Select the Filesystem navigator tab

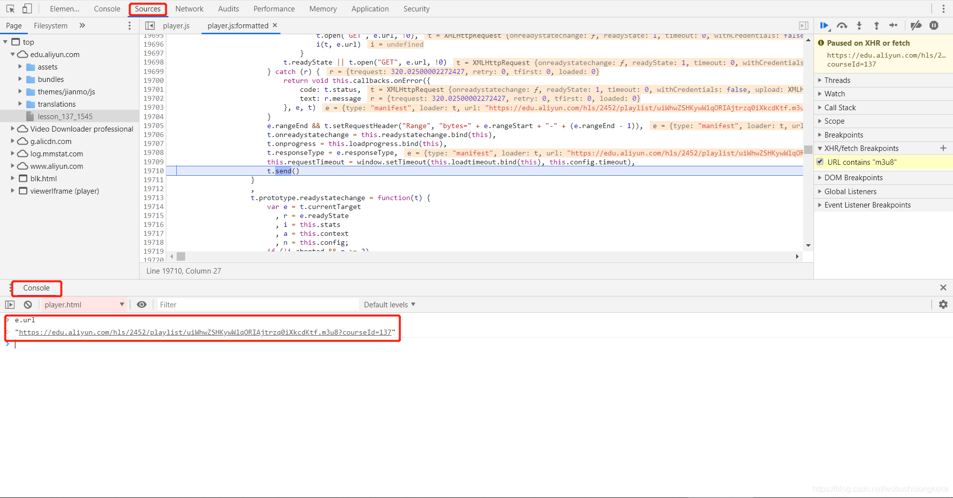click(51, 25)
